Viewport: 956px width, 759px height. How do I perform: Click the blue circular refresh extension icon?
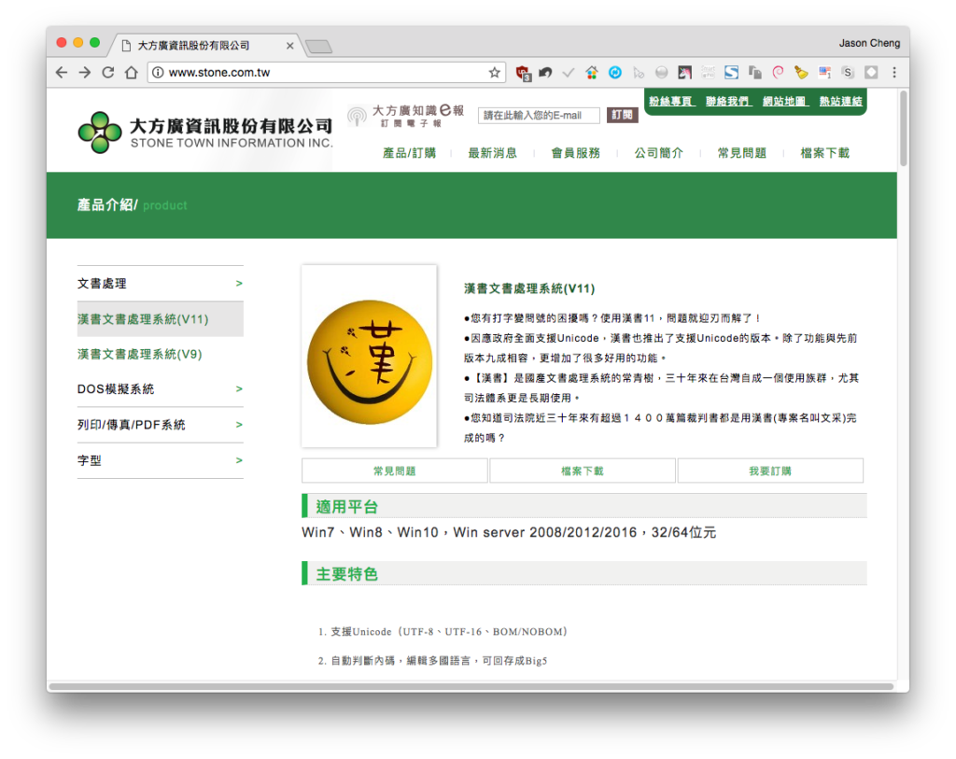(615, 73)
